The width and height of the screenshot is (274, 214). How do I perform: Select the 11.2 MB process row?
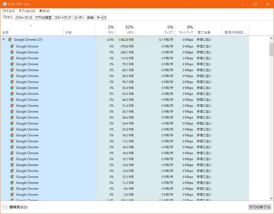[x=125, y=183]
